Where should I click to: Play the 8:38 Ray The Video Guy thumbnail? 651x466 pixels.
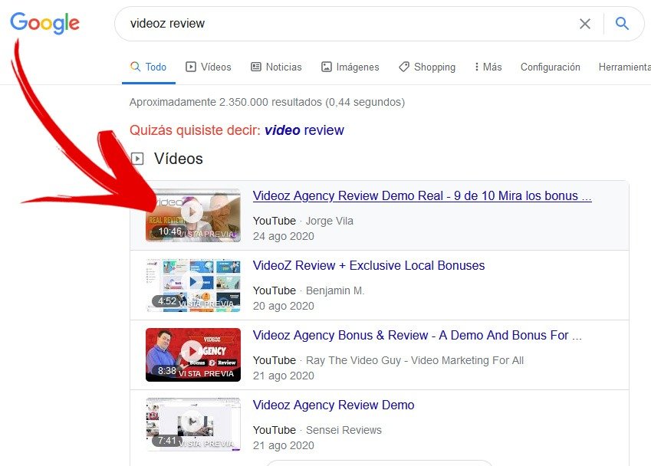[193, 355]
